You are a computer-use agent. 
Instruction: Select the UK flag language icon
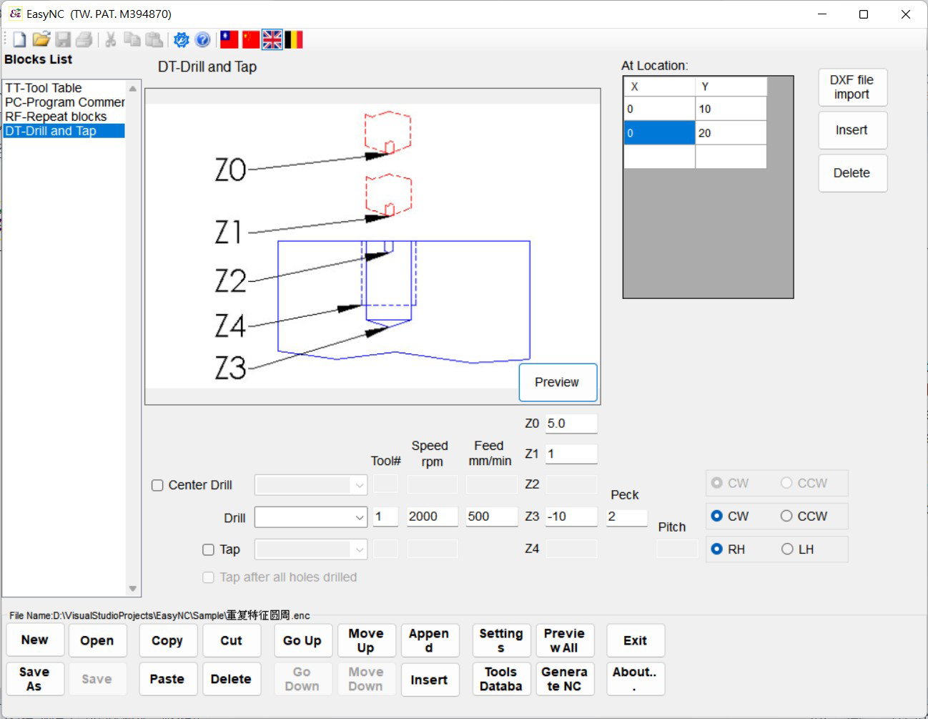272,39
